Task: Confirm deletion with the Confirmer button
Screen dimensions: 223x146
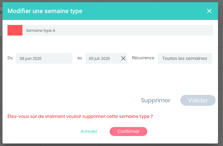Action: point(128,131)
